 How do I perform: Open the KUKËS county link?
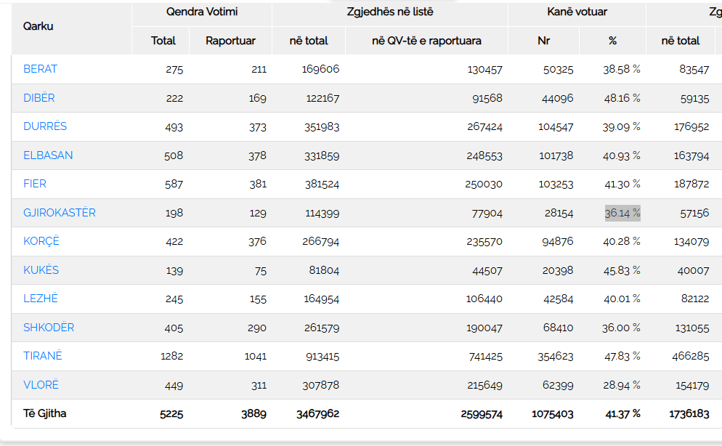(41, 270)
